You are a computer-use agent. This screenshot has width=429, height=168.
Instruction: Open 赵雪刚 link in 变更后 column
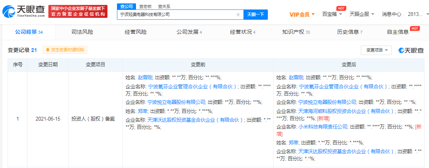(x=295, y=77)
